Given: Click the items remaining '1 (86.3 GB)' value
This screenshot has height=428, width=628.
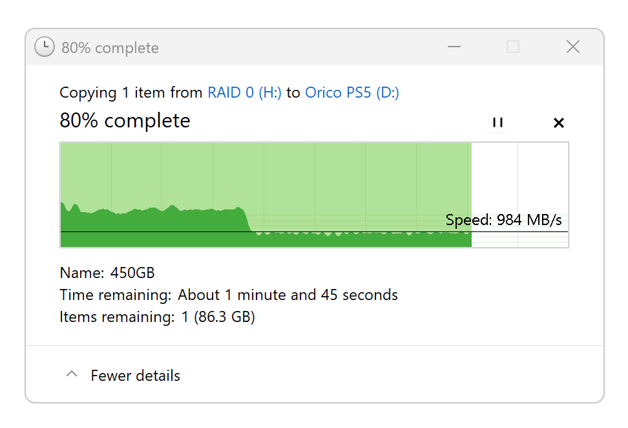Looking at the screenshot, I should coord(216,317).
